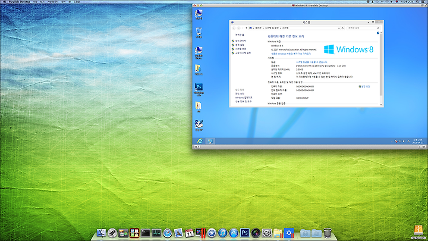The width and height of the screenshot is (428, 241).
Task: Open QuickTime Player in the Dock
Action: pyautogui.click(x=212, y=233)
